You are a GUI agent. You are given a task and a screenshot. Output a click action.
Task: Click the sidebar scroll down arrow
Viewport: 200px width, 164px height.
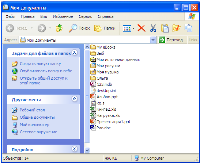(x=87, y=150)
